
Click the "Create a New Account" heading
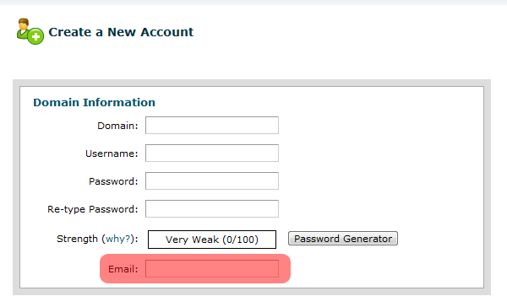point(121,32)
